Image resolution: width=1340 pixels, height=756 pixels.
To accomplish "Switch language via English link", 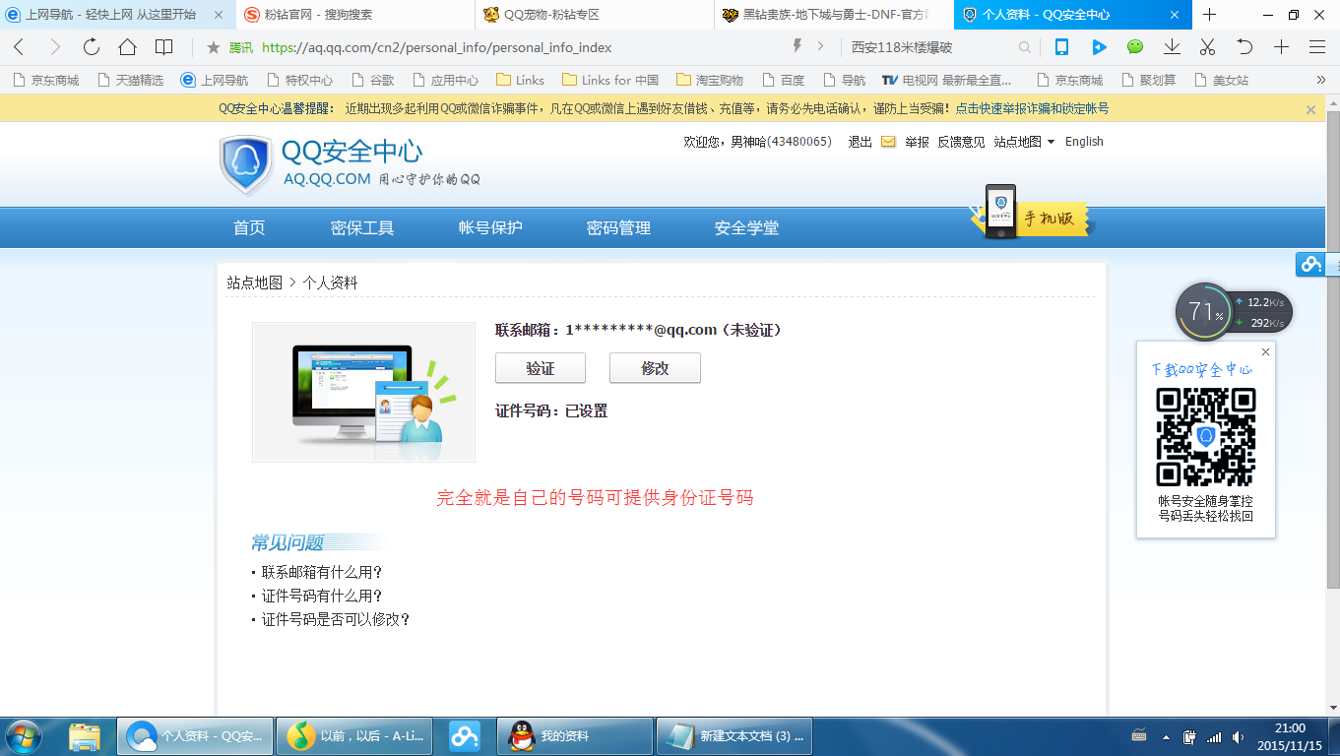I will [x=1084, y=142].
